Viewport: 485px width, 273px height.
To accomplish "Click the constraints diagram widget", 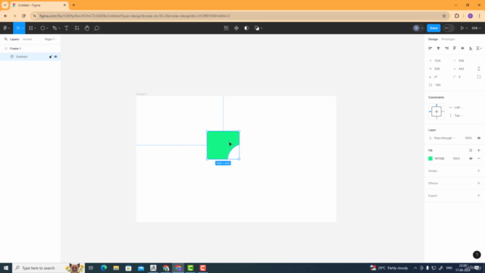I will (436, 111).
